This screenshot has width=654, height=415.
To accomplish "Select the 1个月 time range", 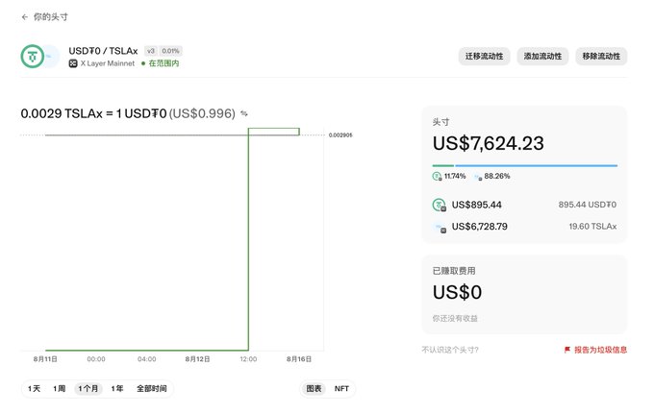I will [x=88, y=389].
